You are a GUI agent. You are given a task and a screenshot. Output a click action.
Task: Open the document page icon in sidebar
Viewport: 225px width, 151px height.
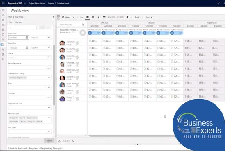pos(3,35)
